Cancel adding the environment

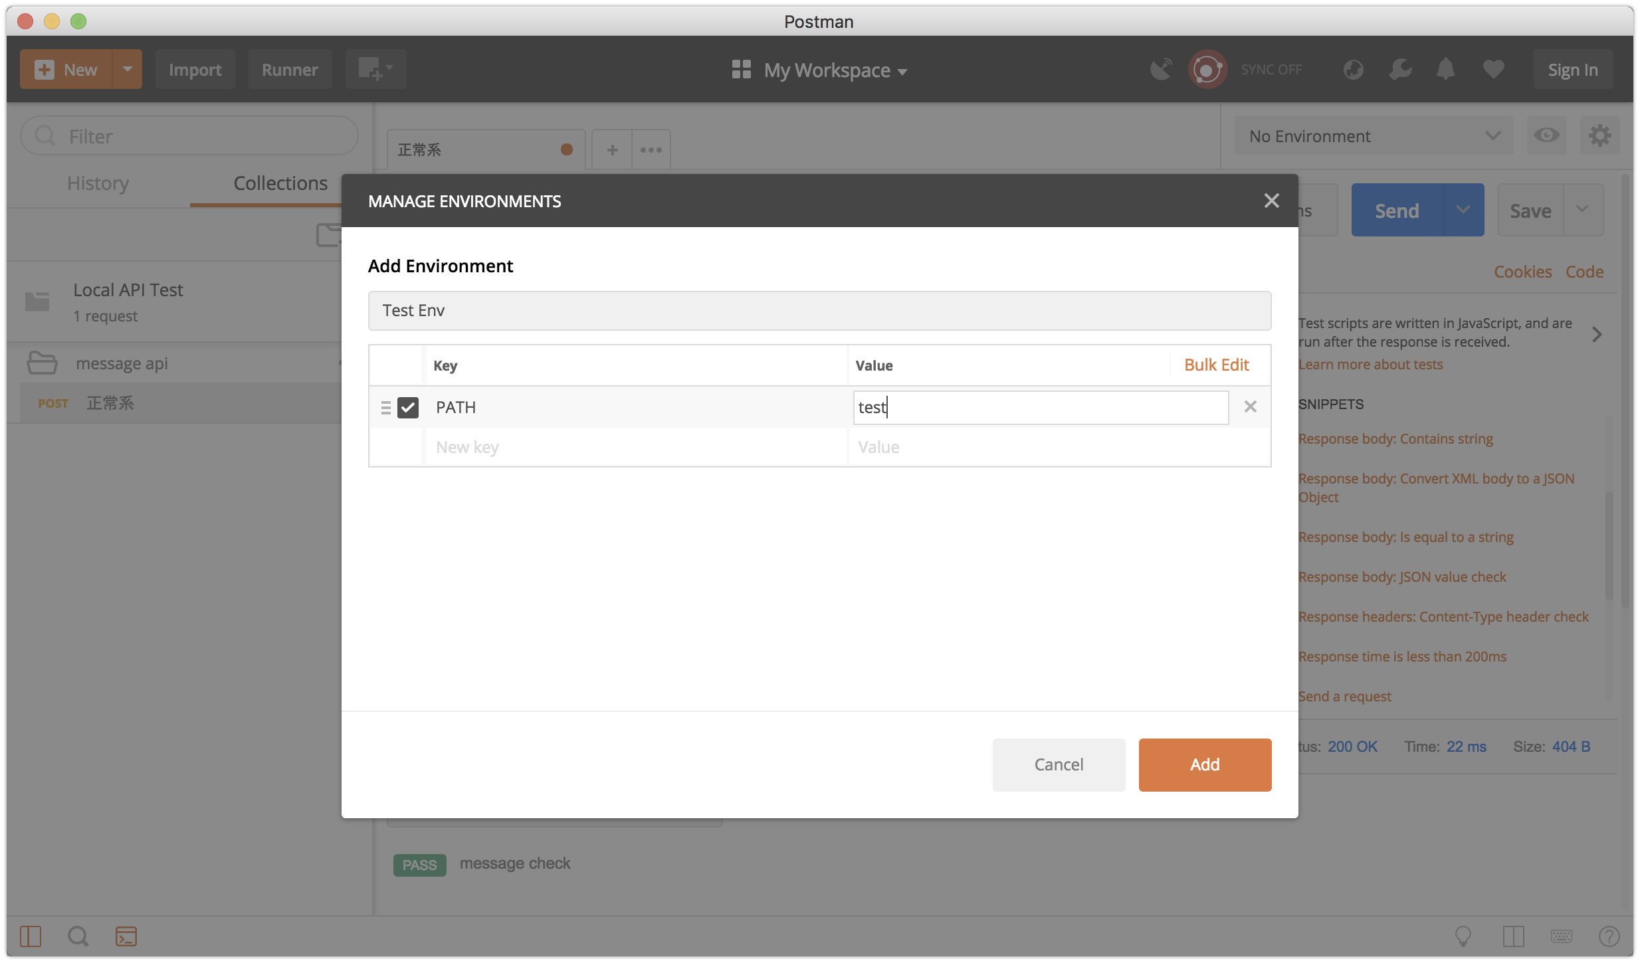point(1059,764)
